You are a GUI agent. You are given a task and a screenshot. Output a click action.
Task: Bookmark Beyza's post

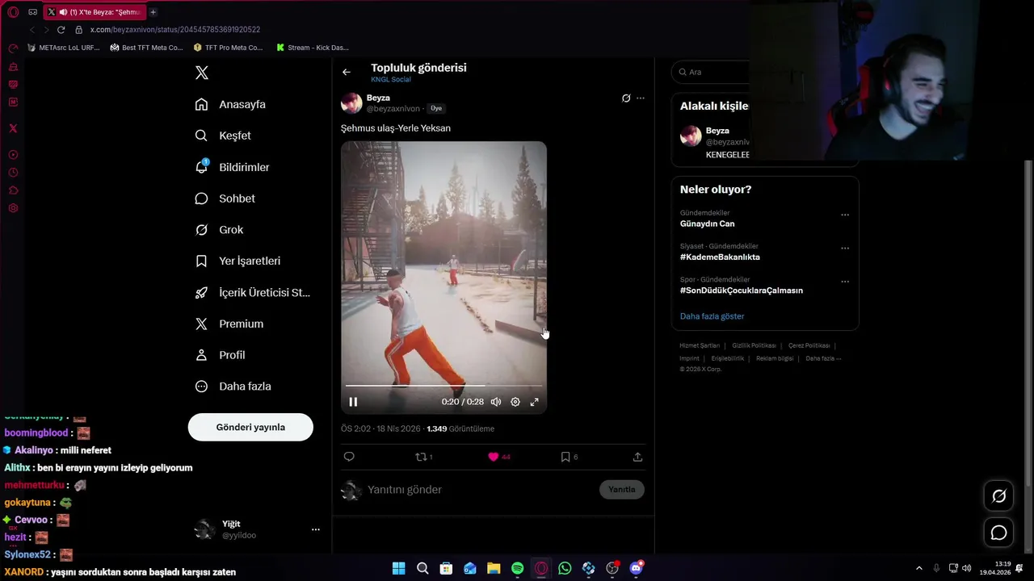565,457
